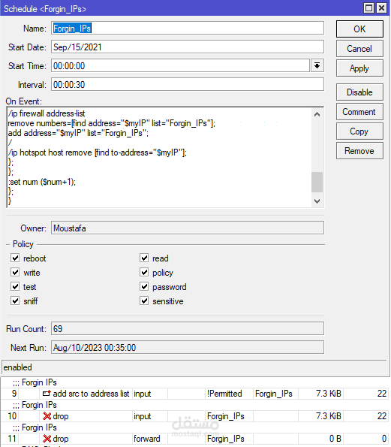This screenshot has height=447, width=391.
Task: Remove the Forgin_IPs schedule
Action: (x=359, y=151)
